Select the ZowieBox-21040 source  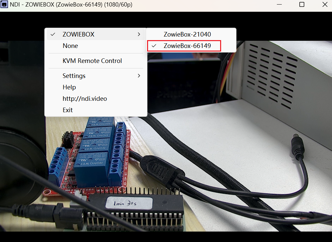pyautogui.click(x=187, y=34)
